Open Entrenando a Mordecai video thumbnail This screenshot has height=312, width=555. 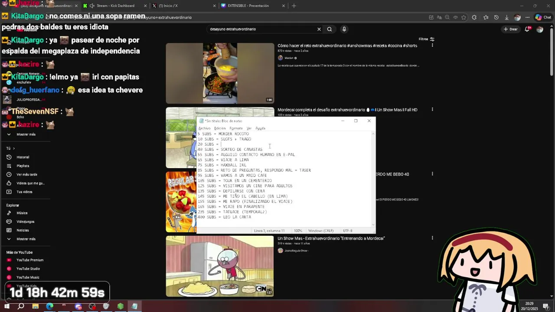[x=220, y=266]
